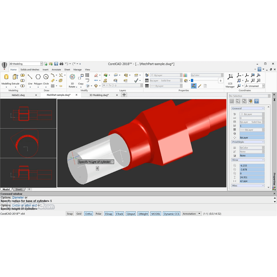Activate the Circle draw tool

pyautogui.click(x=46, y=79)
